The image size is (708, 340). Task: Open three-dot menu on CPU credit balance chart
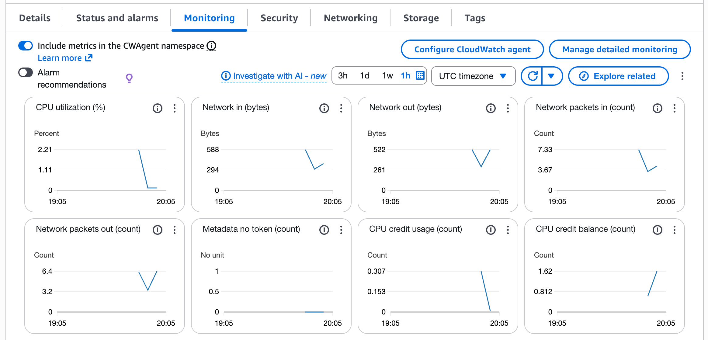(x=674, y=230)
